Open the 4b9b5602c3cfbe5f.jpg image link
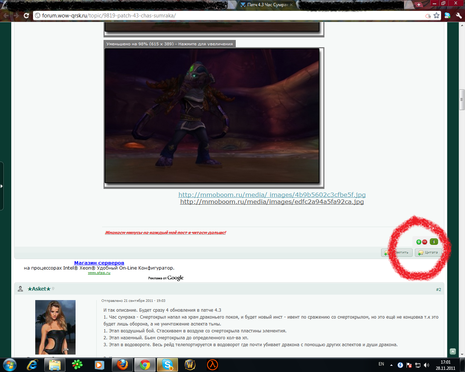This screenshot has height=372, width=465. (x=272, y=195)
